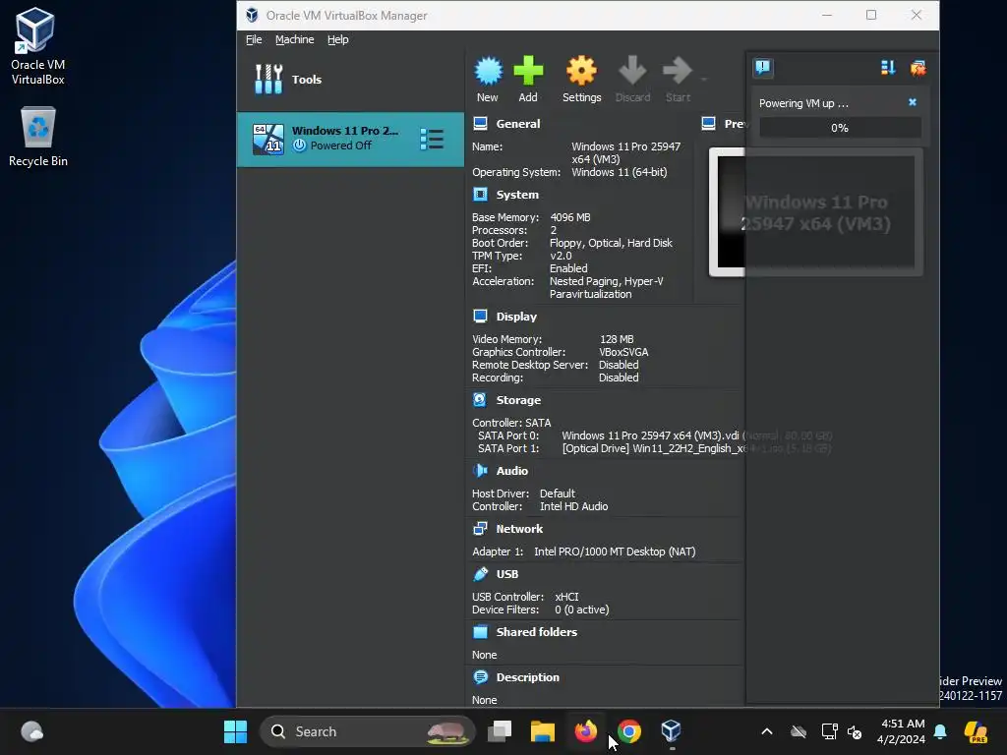Click the taskbar Search box
The height and width of the screenshot is (755, 1007).
367,731
